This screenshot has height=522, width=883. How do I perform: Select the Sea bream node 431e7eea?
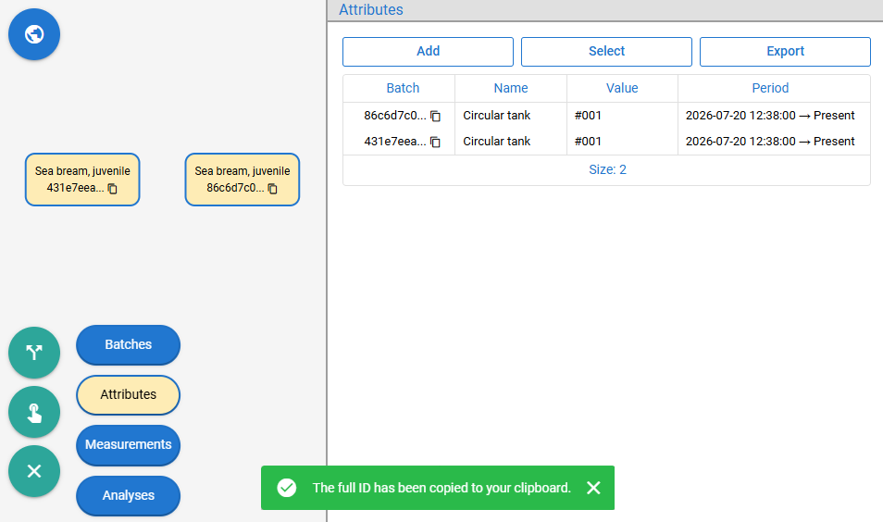point(82,180)
